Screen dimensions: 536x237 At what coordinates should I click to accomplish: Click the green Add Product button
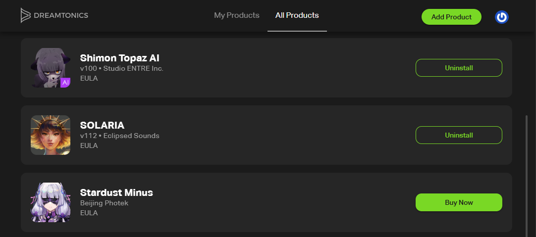[x=451, y=17]
